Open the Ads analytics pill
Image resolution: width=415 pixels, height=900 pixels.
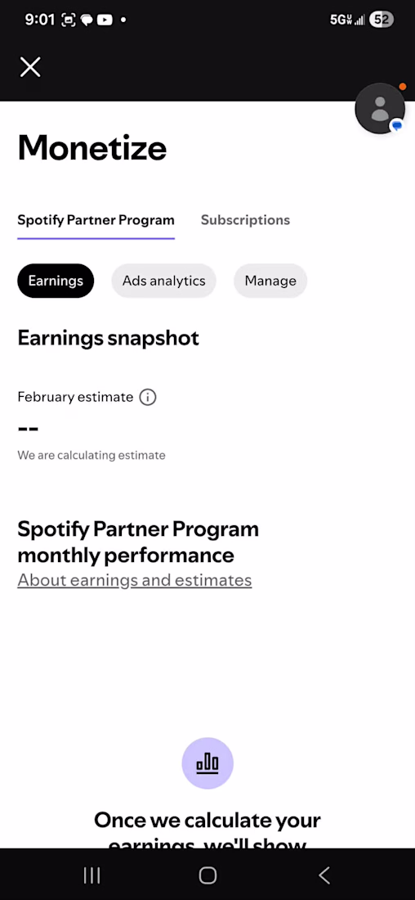click(163, 281)
